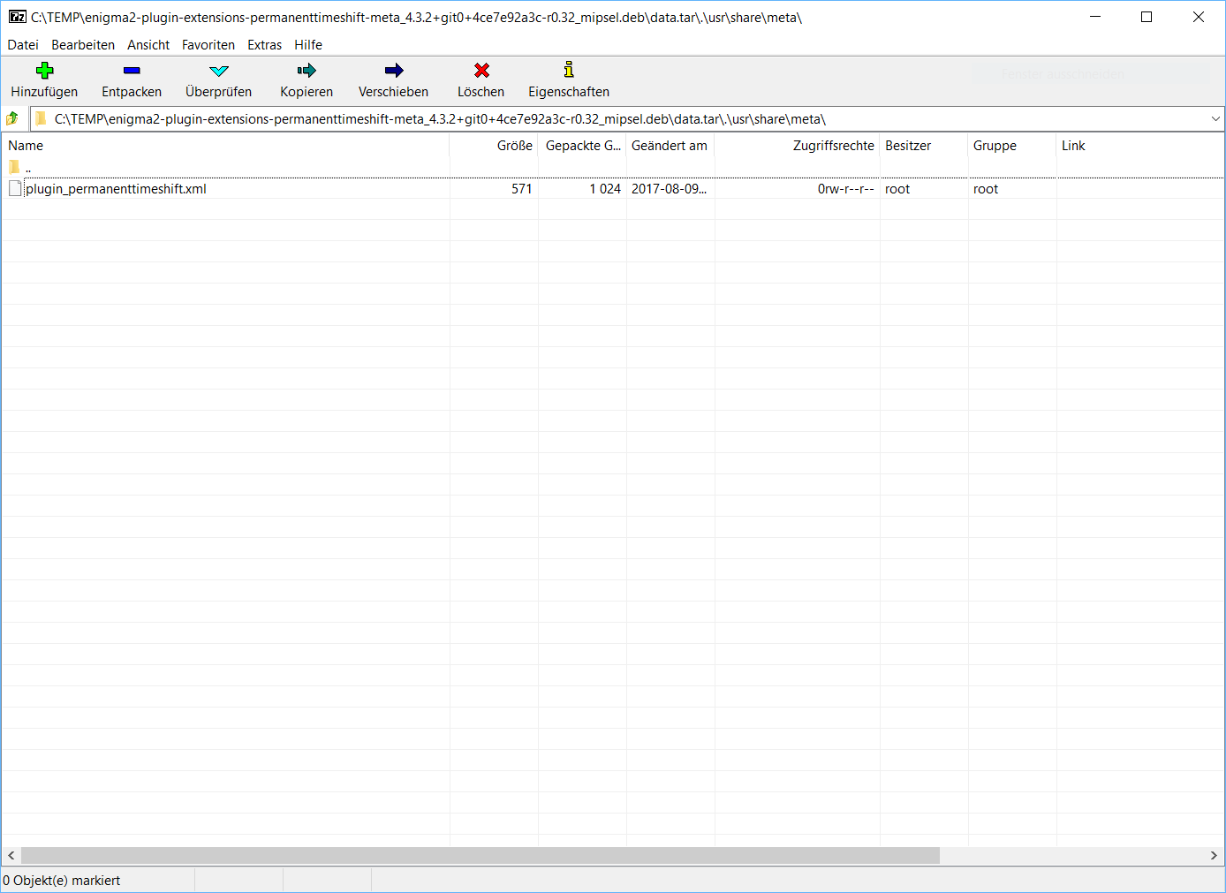This screenshot has height=893, width=1226.
Task: Open the Ansicht menu
Action: click(148, 45)
